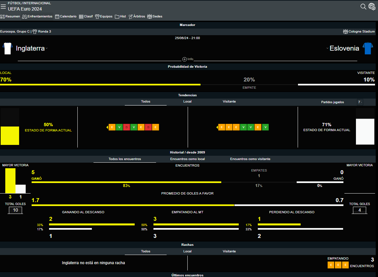Screen dimensions: 378x277
Task: Click the search magnifier icon
Action: coord(363,7)
